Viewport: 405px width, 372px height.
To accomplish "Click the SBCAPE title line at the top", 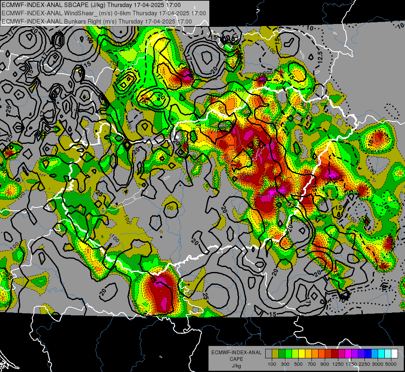I will point(91,5).
